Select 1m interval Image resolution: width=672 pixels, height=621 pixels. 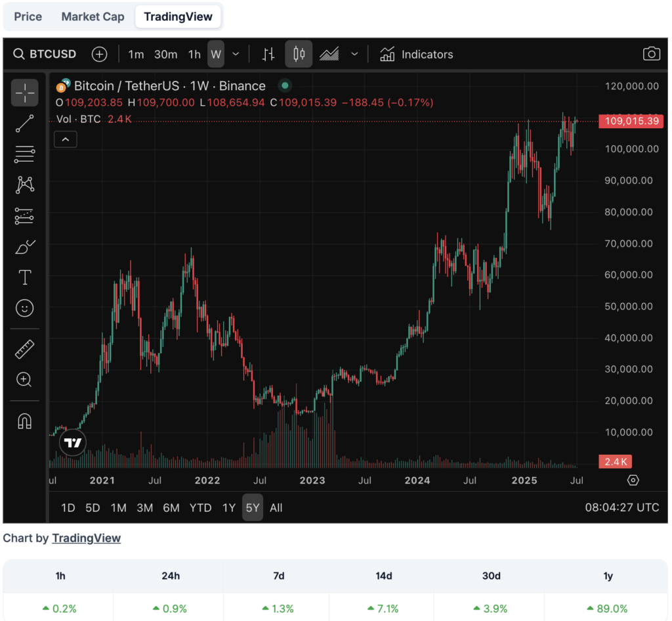tap(136, 55)
